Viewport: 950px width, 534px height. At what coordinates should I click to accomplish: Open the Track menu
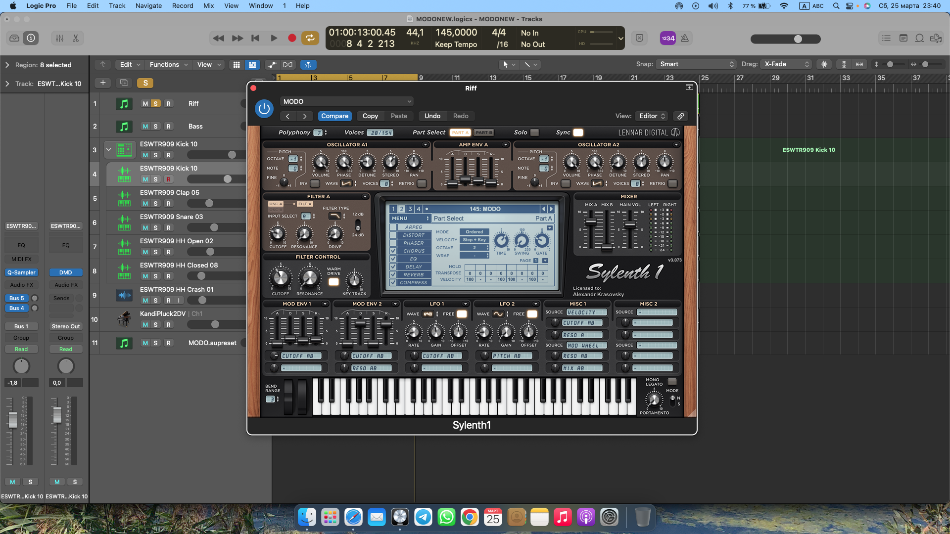click(117, 6)
